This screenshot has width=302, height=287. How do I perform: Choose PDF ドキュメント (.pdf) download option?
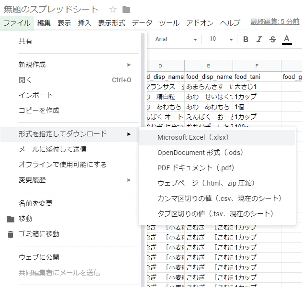click(x=217, y=168)
